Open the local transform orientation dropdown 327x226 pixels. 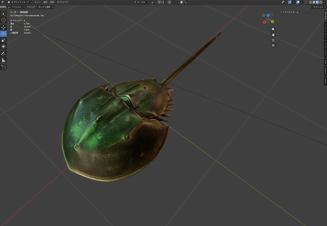[141, 2]
